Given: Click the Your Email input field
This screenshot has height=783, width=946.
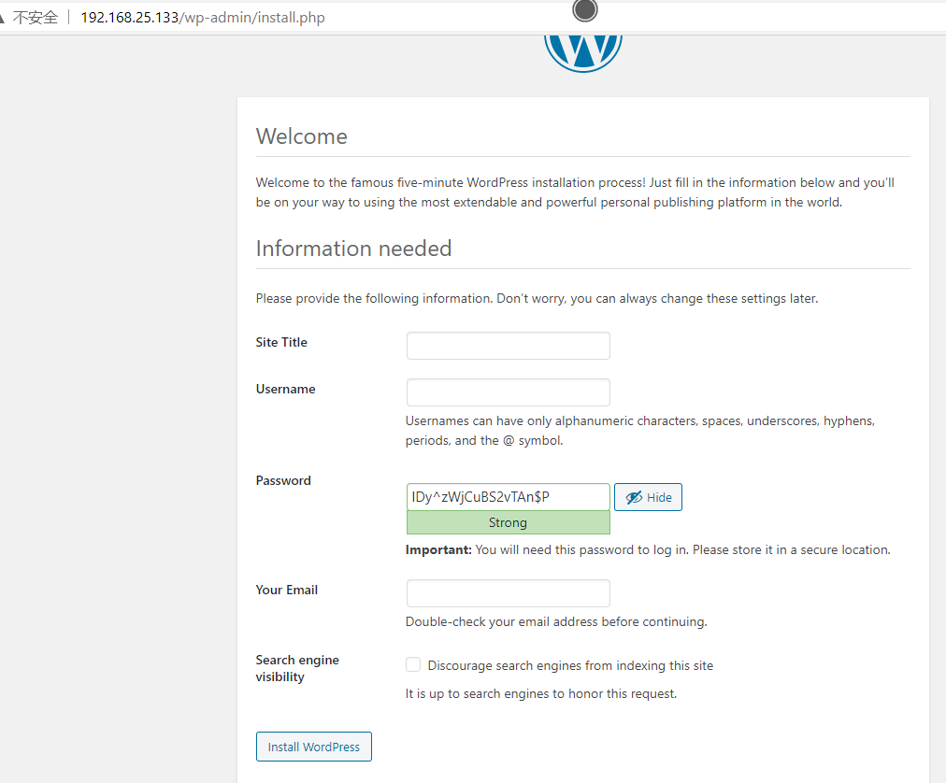Looking at the screenshot, I should [508, 593].
